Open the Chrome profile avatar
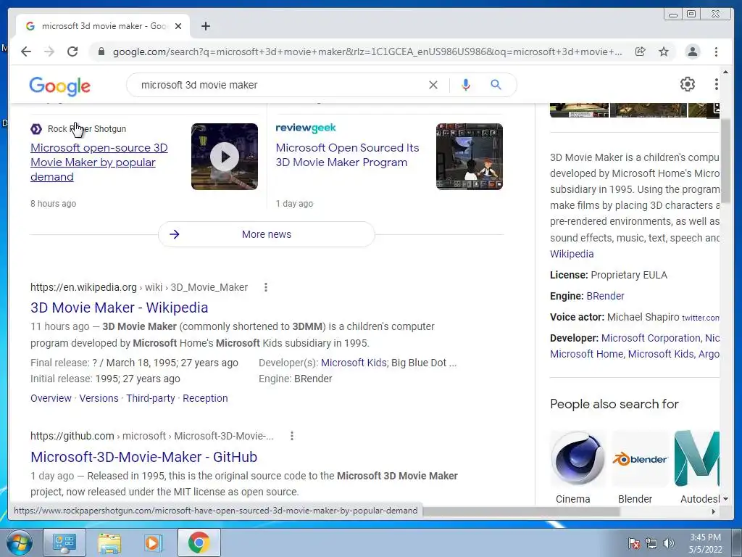This screenshot has width=742, height=557. click(692, 51)
